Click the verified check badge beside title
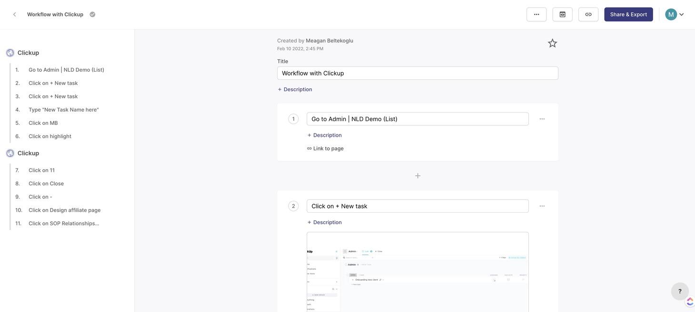Viewport: 695px width, 312px height. click(92, 14)
